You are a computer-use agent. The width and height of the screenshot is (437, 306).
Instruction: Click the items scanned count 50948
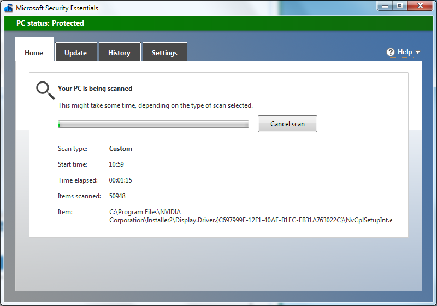[x=117, y=196]
